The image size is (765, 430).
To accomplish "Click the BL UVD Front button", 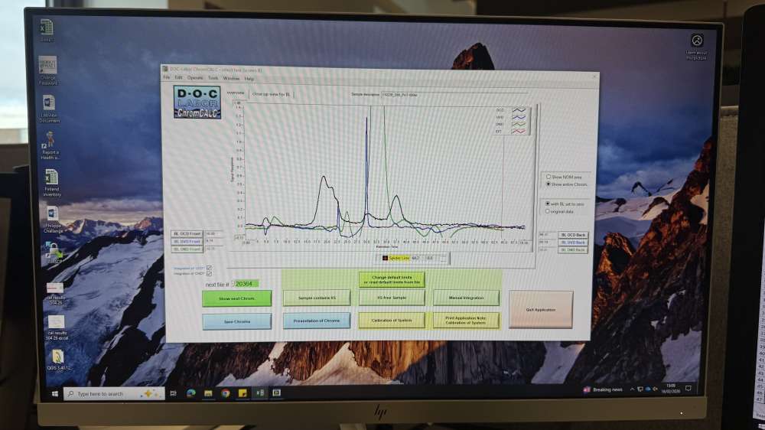I will pos(187,241).
